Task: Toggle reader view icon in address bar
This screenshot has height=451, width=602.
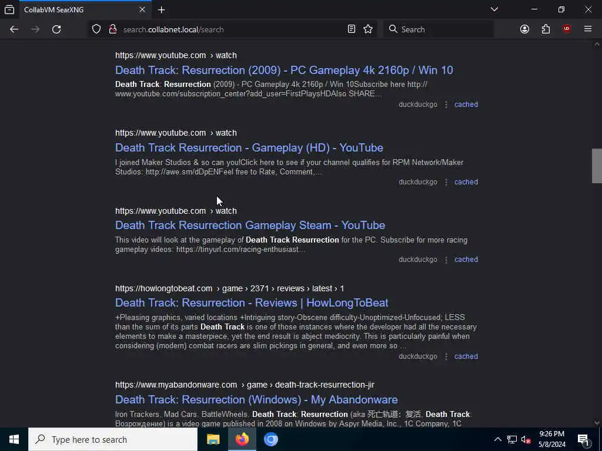Action: 352,29
